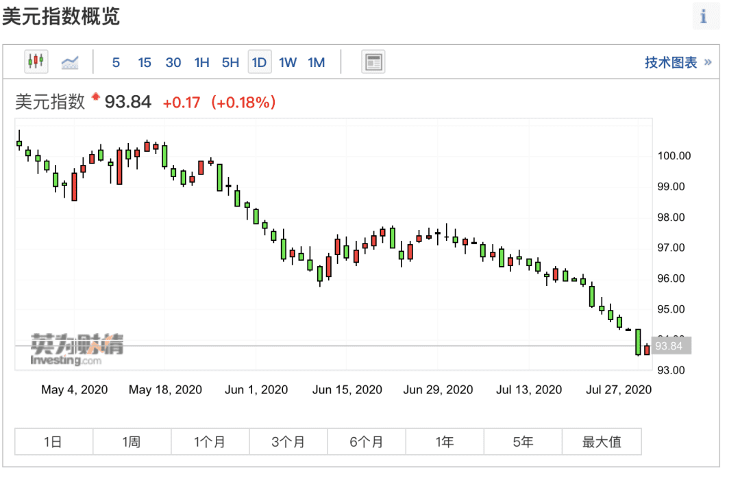The image size is (740, 485).
Task: Open the 技术图表 link
Action: tap(671, 62)
